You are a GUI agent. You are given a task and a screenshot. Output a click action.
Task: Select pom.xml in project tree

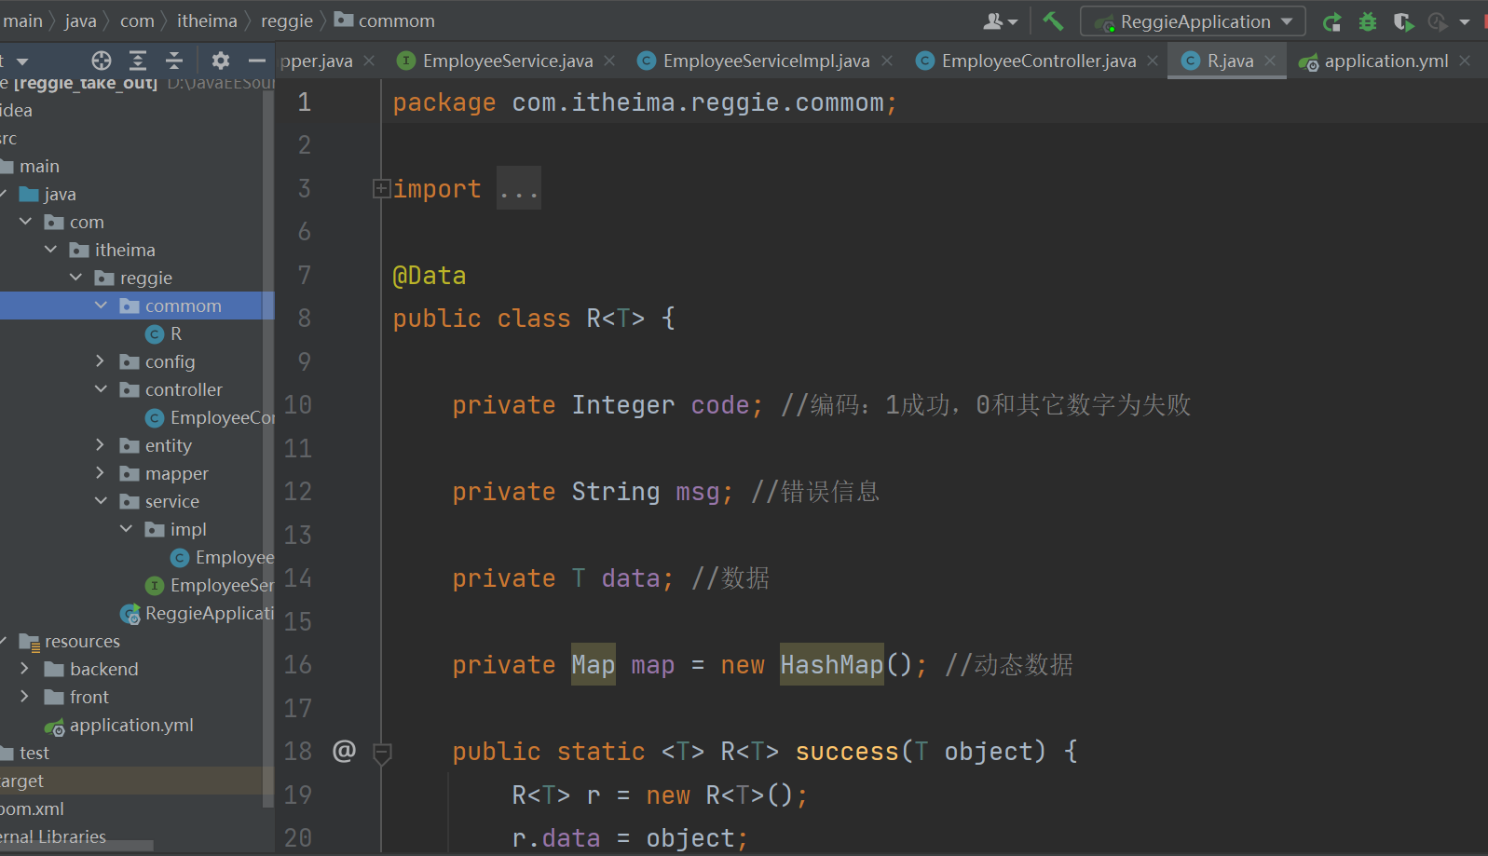click(33, 808)
